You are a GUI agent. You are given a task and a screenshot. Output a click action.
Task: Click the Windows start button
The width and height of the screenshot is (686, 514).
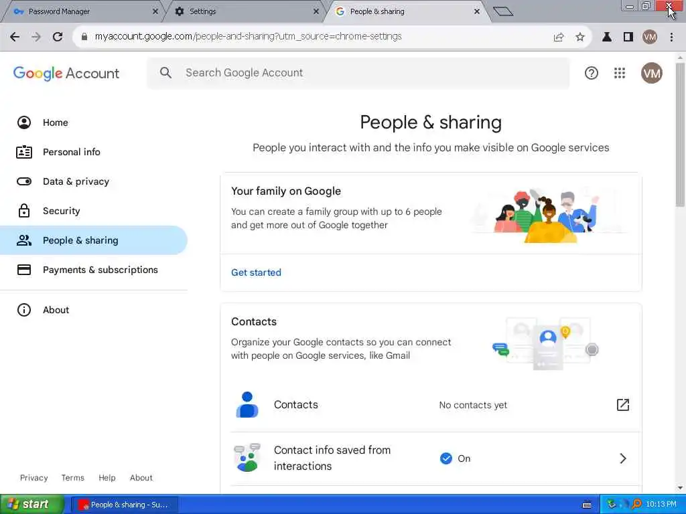click(31, 505)
